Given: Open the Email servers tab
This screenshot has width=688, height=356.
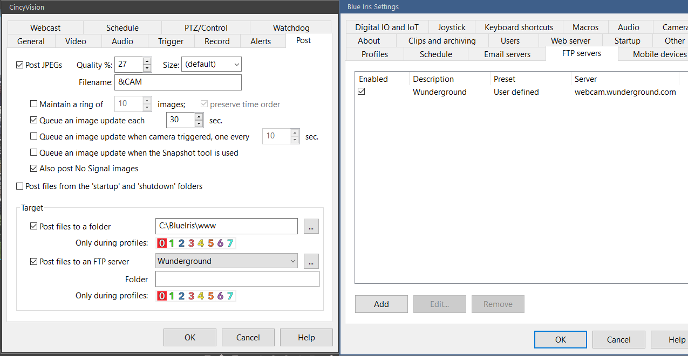Looking at the screenshot, I should click(x=507, y=54).
